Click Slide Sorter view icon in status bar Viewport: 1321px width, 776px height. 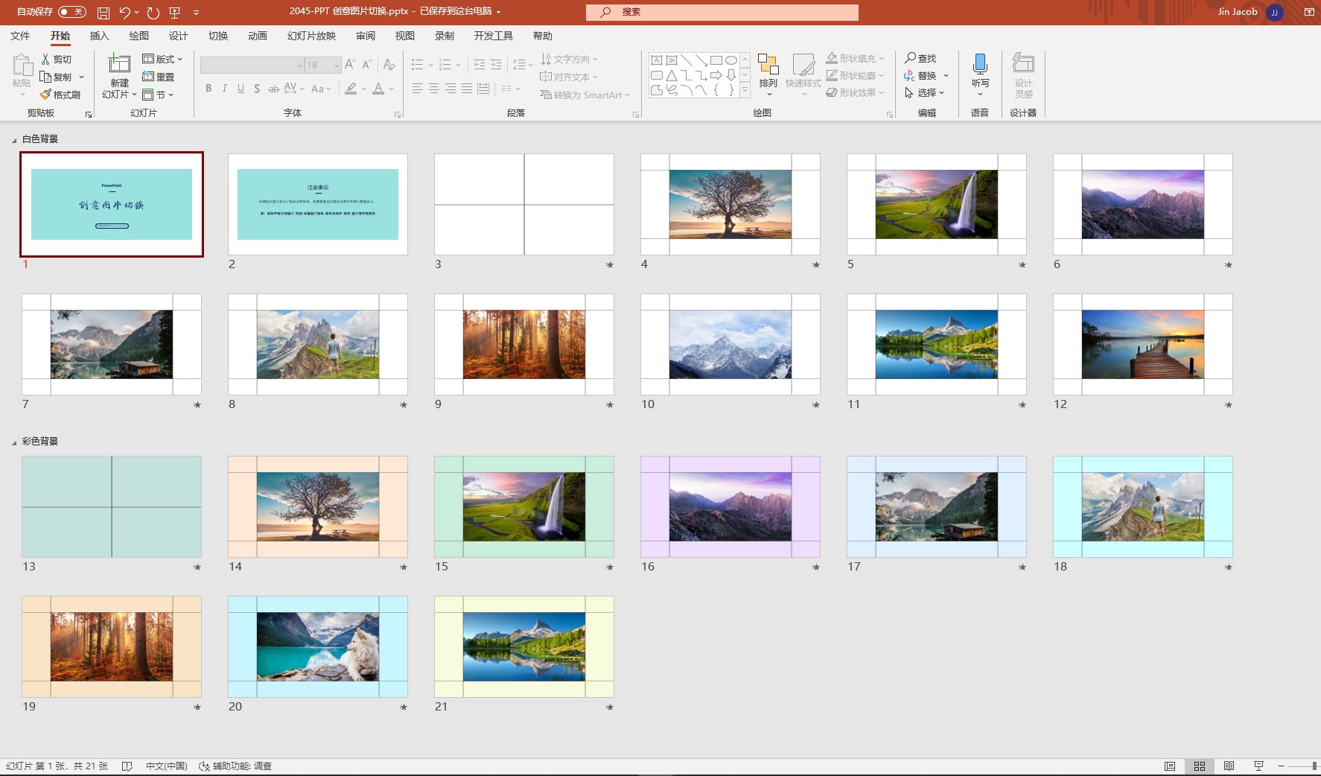[x=1200, y=766]
